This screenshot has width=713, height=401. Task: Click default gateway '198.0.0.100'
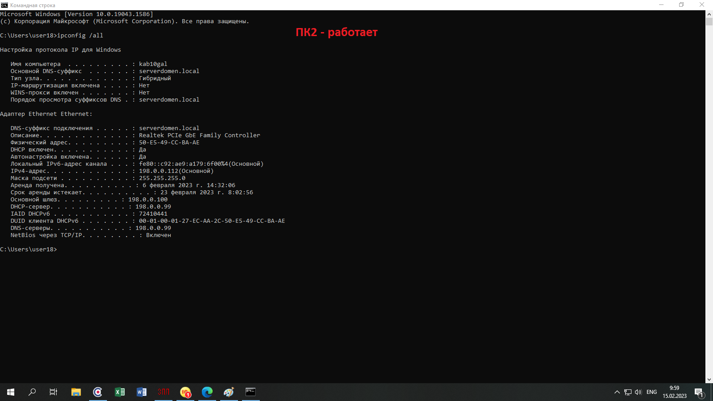[148, 200]
